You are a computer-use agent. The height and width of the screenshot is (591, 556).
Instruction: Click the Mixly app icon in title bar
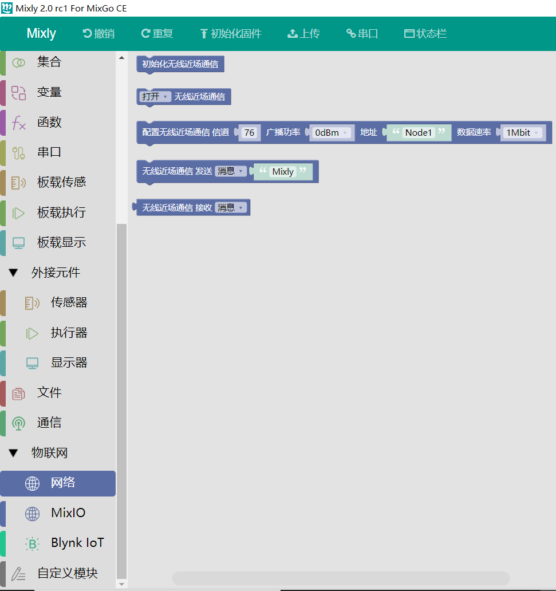[x=7, y=8]
